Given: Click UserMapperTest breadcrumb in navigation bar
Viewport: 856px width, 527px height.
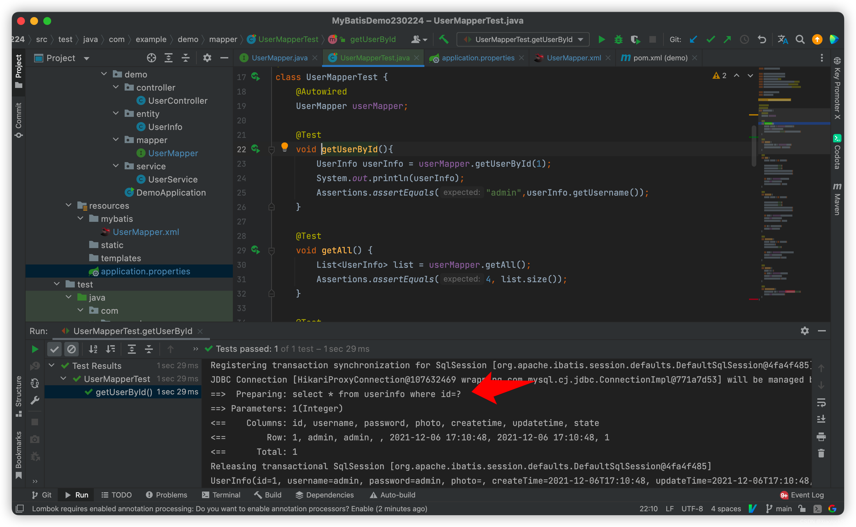Looking at the screenshot, I should pos(283,39).
